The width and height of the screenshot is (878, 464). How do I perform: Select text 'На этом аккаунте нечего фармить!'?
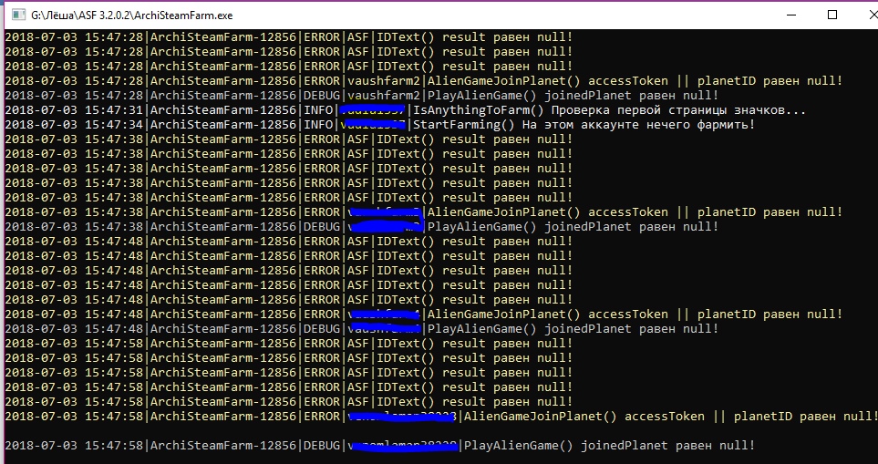click(639, 125)
